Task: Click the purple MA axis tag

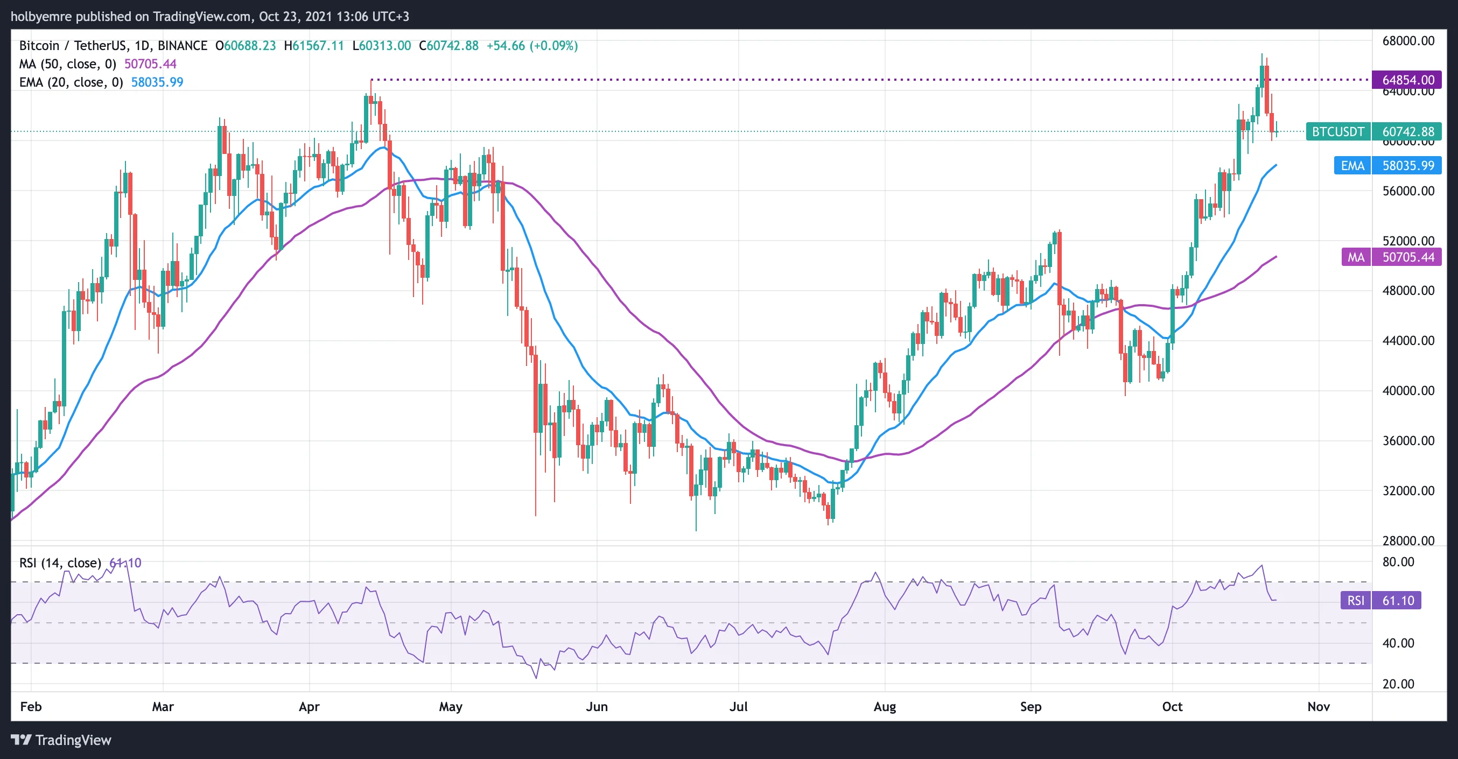Action: 1356,257
